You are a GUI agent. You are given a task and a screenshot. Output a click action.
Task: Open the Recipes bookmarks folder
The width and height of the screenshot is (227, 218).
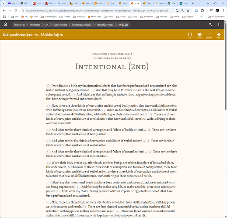click(x=161, y=17)
